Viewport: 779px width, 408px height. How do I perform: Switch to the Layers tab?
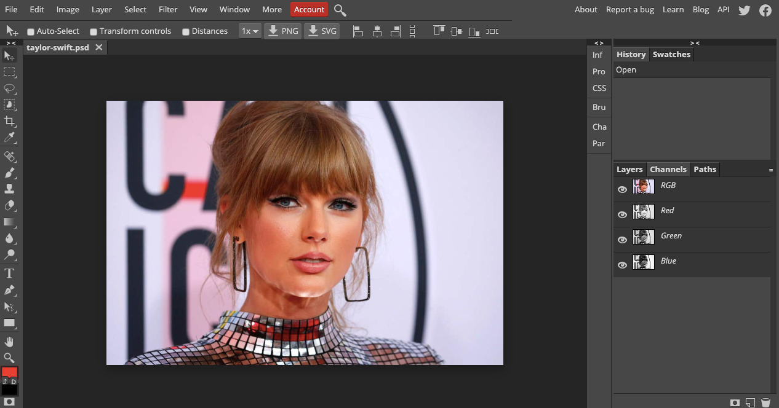click(x=629, y=169)
